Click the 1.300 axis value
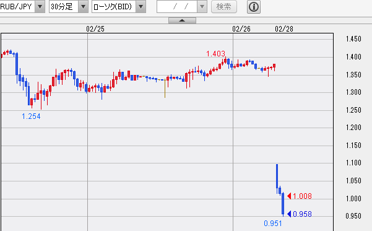The image size is (372, 231). 353,92
